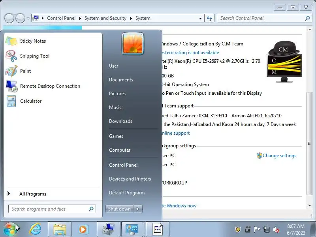The image size is (316, 237).
Task: Click Change settings link
Action: (279, 156)
